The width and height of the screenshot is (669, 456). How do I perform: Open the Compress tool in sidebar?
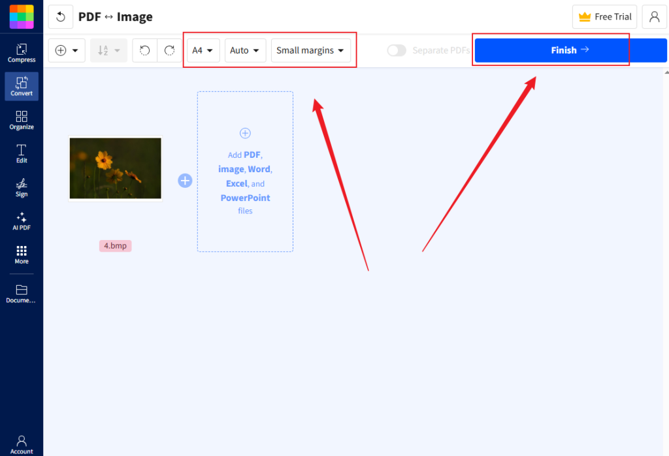[x=22, y=52]
